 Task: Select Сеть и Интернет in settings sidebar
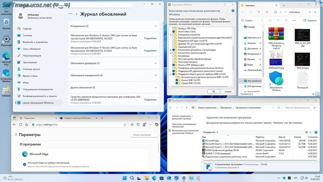point(32,49)
